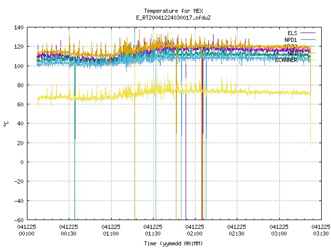Click the 01:00 x-axis time label

point(111,234)
